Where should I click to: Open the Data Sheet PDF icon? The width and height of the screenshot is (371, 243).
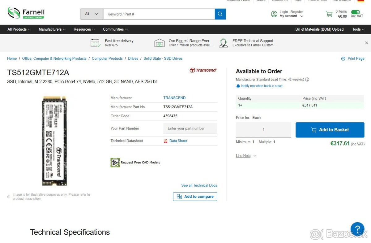(x=166, y=141)
